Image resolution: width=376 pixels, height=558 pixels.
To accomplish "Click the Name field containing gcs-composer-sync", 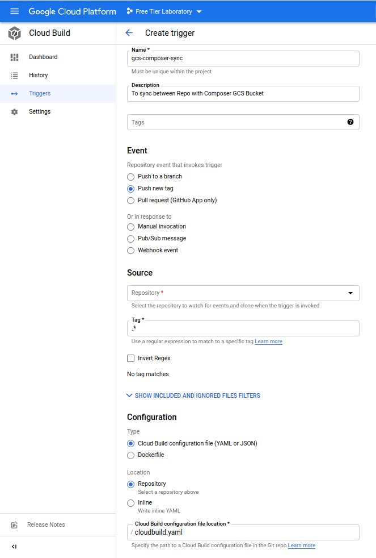I will click(x=243, y=59).
